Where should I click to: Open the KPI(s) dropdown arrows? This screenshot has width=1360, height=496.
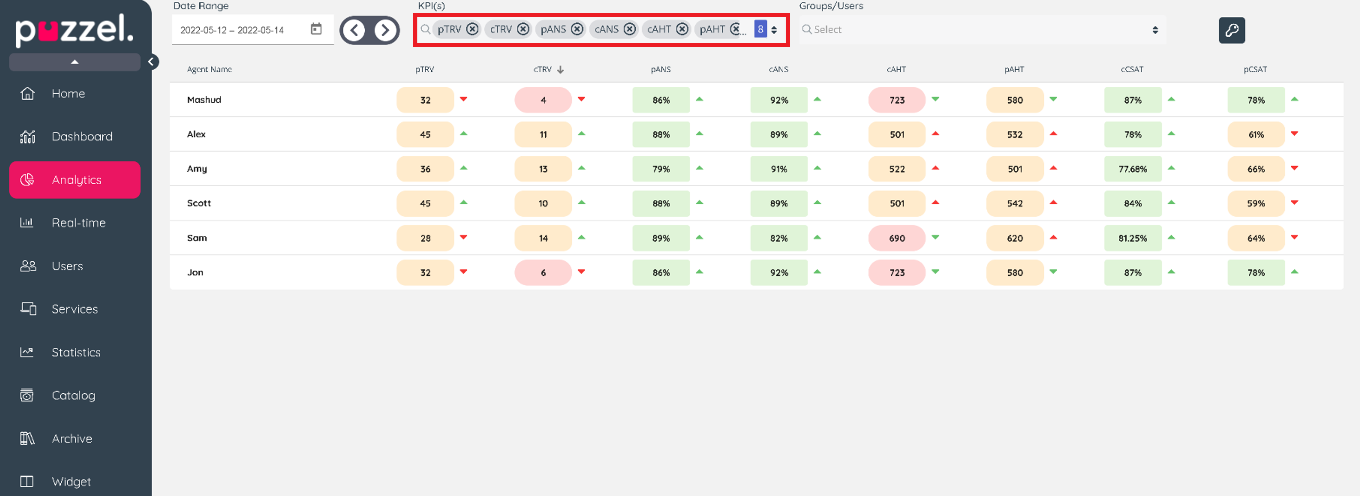click(774, 30)
